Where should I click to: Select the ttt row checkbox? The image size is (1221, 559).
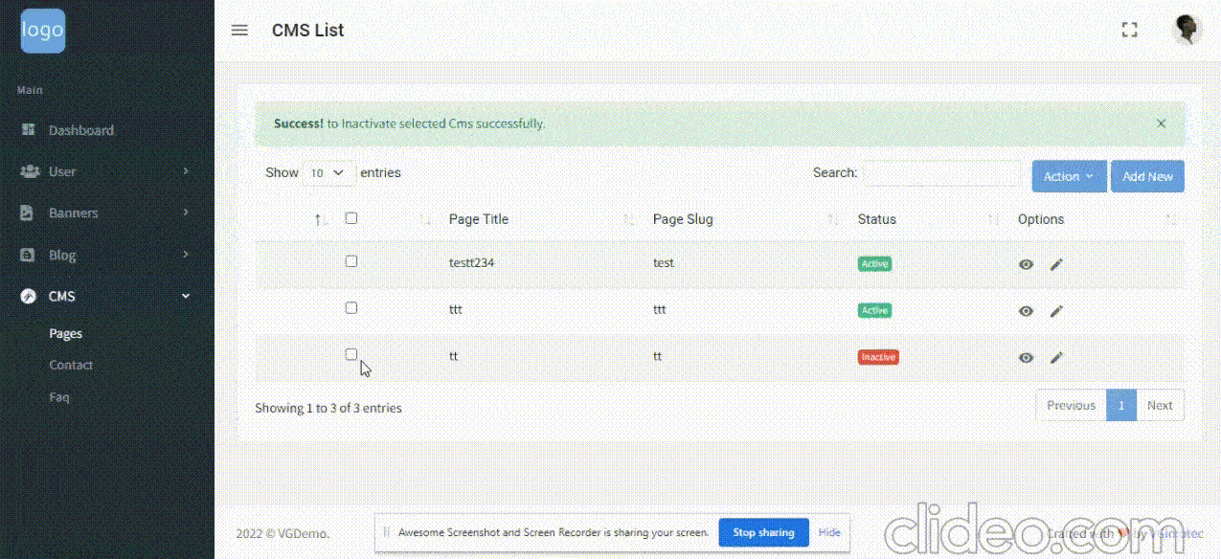tap(351, 308)
